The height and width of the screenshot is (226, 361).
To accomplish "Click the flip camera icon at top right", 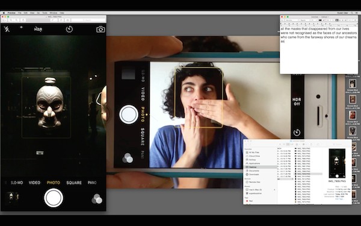I will pyautogui.click(x=100, y=30).
